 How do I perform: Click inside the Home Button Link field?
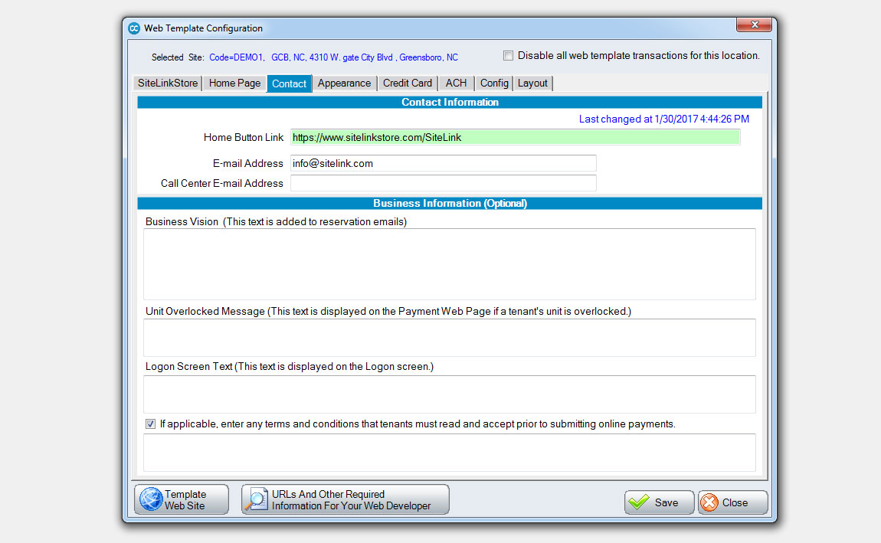tap(515, 137)
